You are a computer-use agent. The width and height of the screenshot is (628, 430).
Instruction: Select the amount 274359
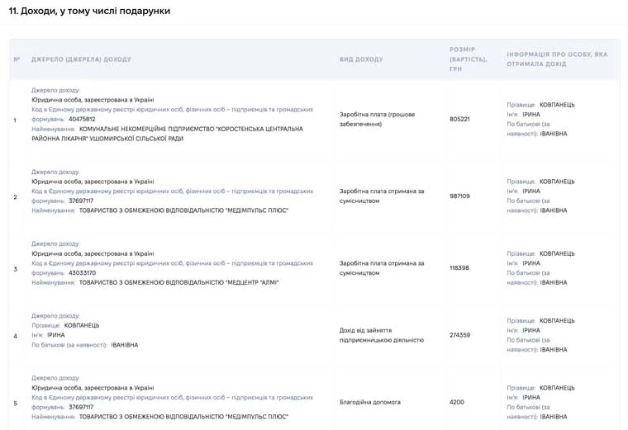(459, 335)
